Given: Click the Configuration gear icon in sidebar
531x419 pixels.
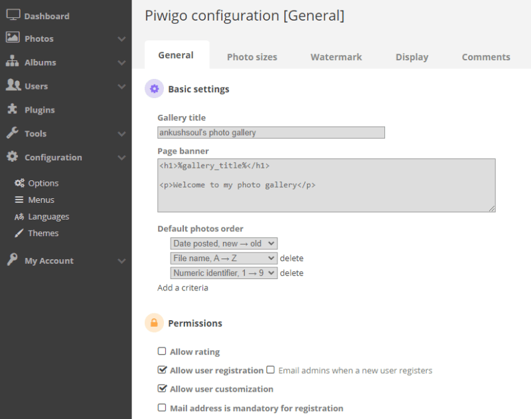Looking at the screenshot, I should (x=13, y=157).
